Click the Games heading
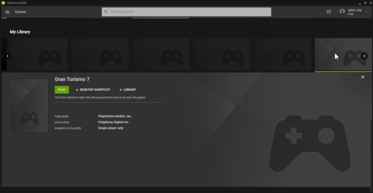 click(x=21, y=12)
